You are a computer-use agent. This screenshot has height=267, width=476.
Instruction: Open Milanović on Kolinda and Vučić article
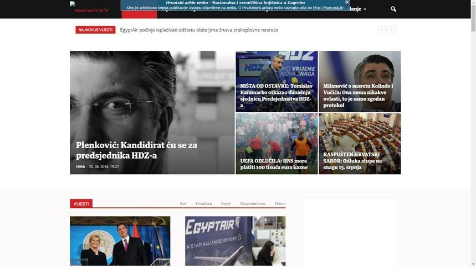(358, 95)
